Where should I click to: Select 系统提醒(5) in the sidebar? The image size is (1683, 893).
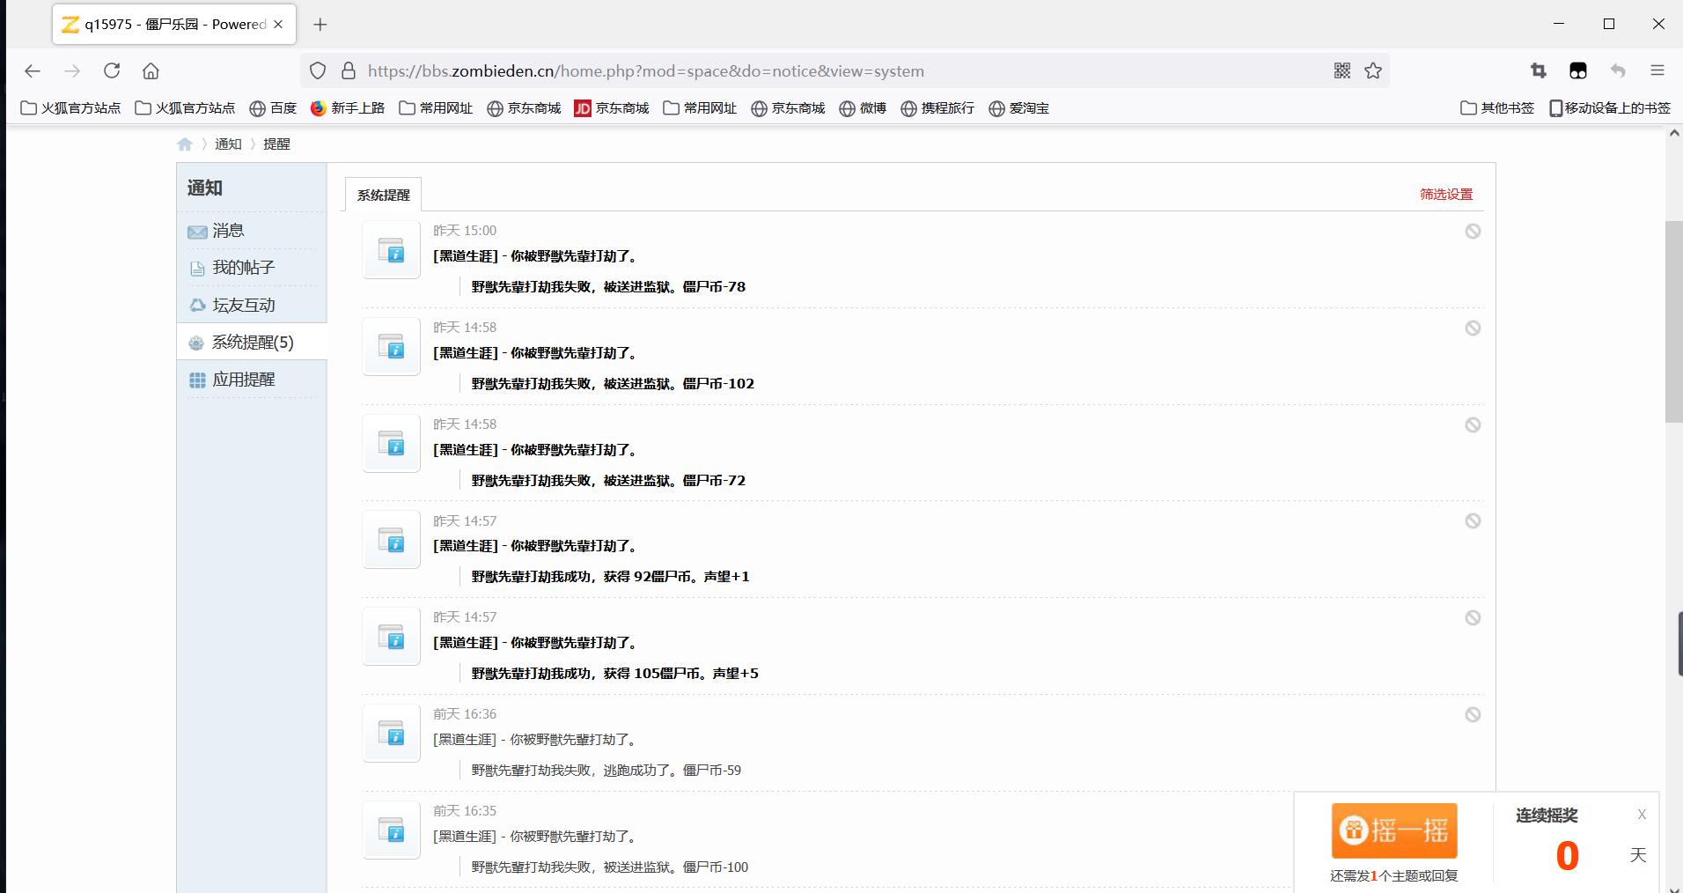[x=253, y=343]
